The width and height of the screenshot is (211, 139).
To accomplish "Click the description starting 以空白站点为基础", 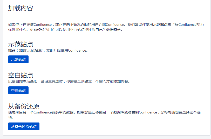I will [69, 81].
